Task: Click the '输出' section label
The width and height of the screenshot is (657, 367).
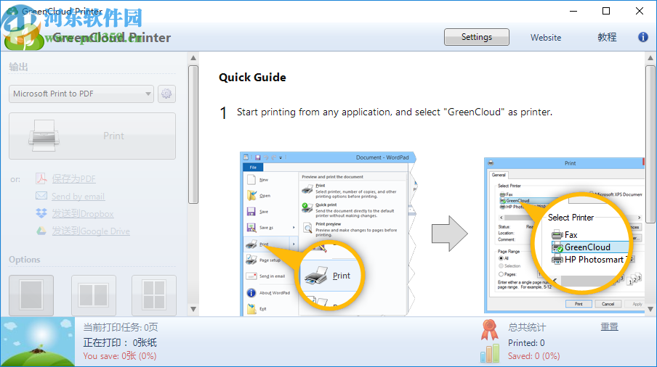Action: pos(18,67)
